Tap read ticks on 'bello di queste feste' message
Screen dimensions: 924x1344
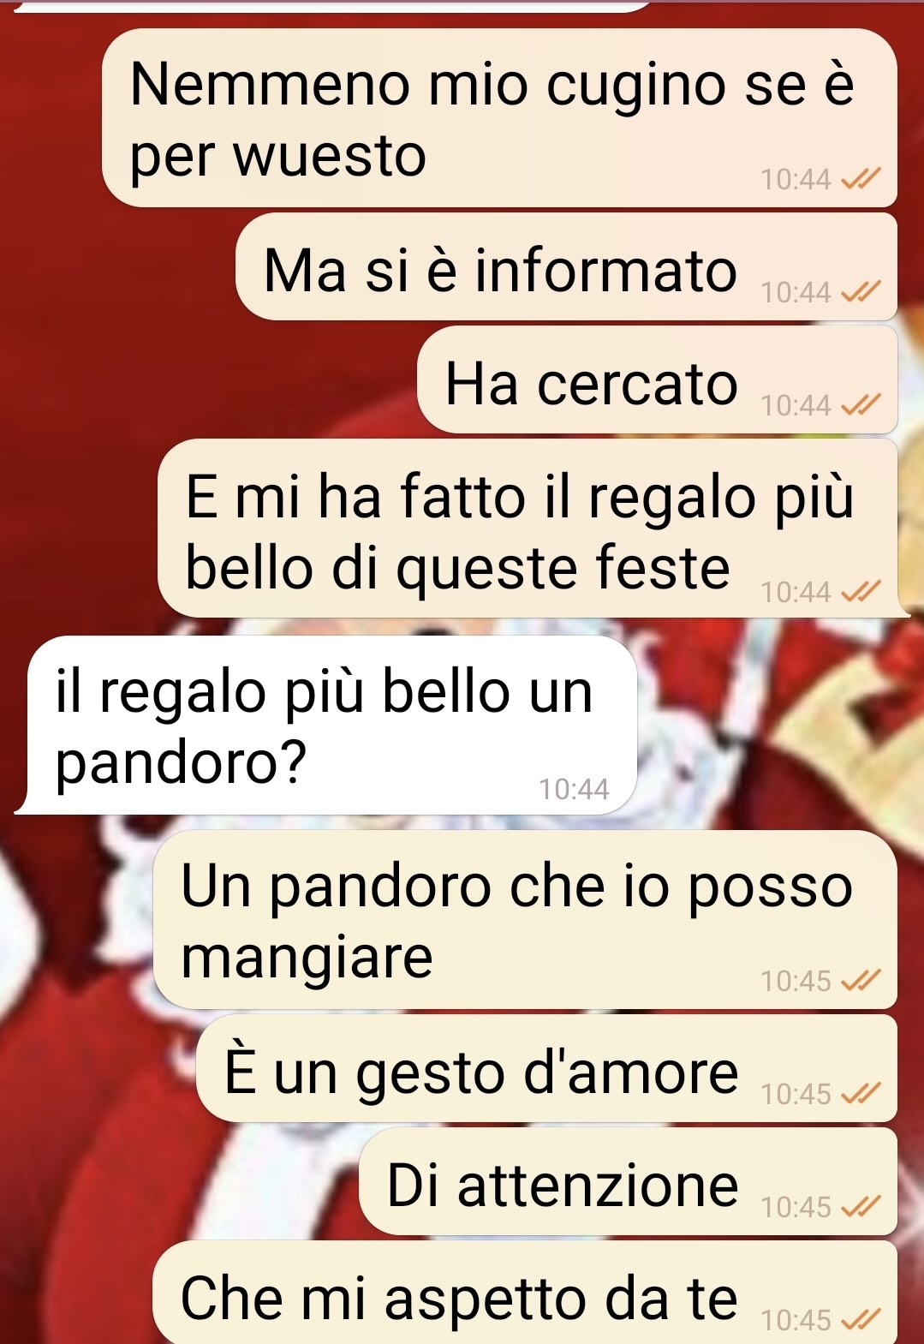tap(861, 591)
